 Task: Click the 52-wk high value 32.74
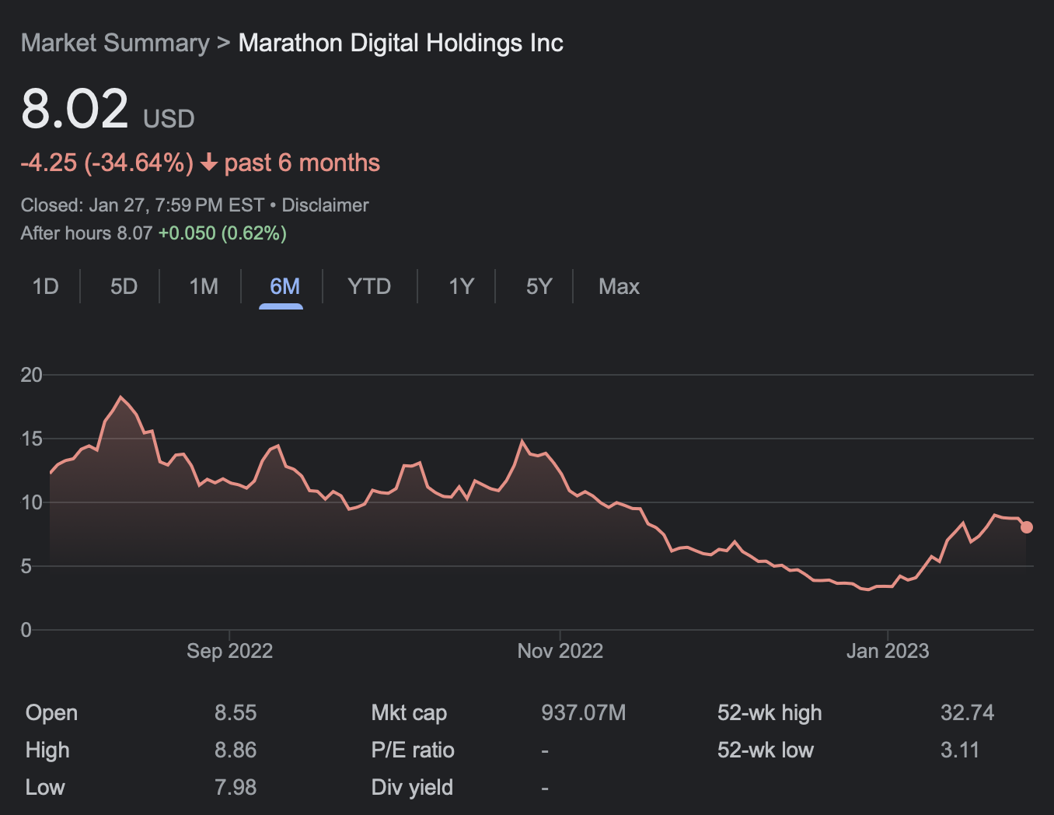[967, 713]
